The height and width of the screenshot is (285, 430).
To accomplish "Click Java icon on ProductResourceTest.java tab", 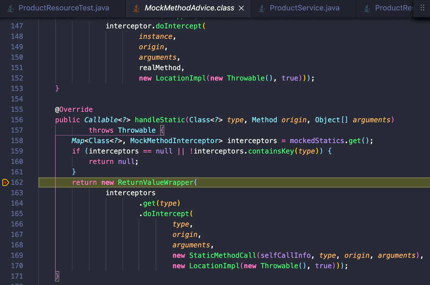I will (x=10, y=8).
